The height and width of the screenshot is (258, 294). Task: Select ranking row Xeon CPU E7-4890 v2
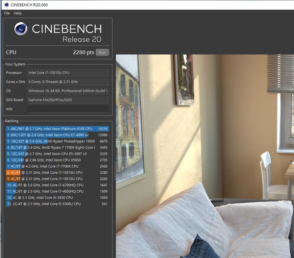pos(58,135)
